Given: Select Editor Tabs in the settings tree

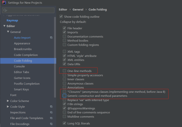Looking at the screenshot, I should pyautogui.click(x=21, y=72).
